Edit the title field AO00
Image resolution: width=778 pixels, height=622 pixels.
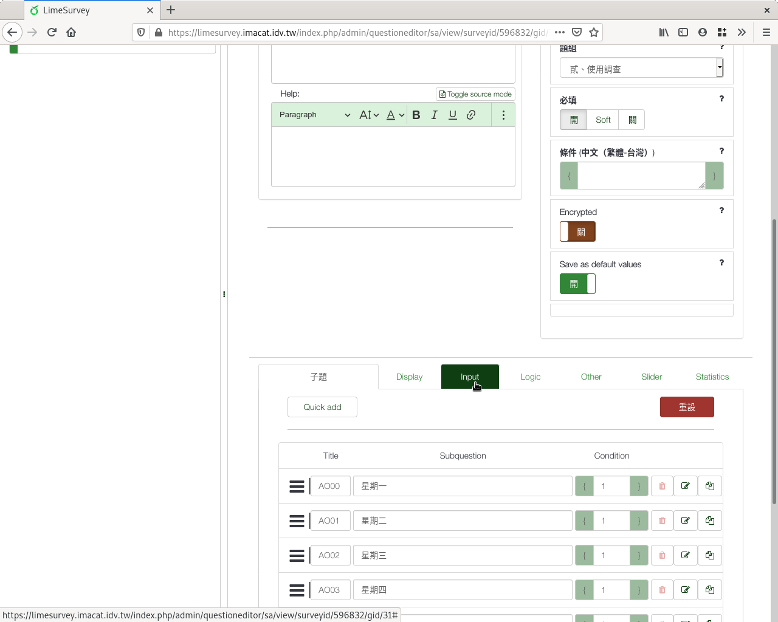tap(330, 486)
